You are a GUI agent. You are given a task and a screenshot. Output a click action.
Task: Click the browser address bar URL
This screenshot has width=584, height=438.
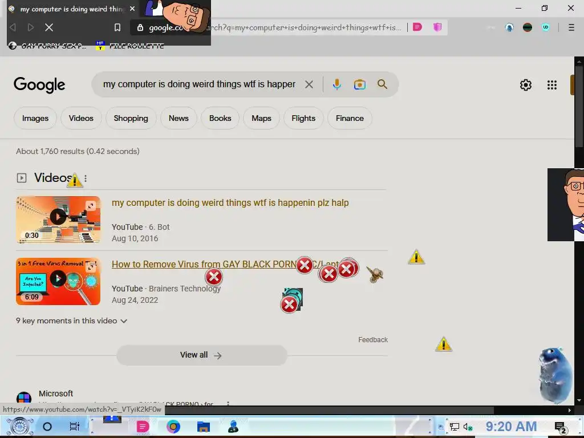pos(275,27)
